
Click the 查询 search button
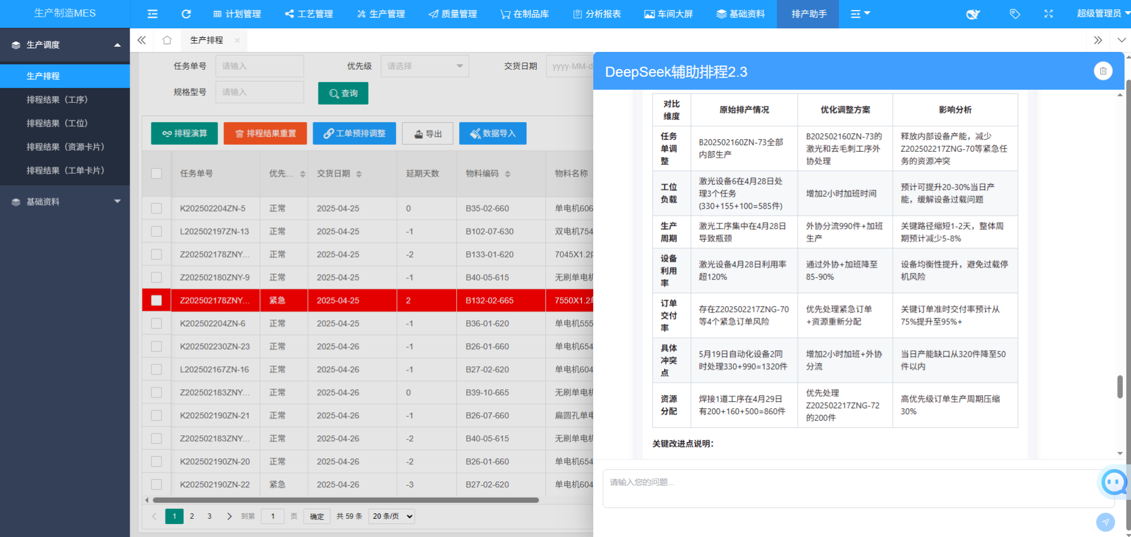tap(343, 93)
